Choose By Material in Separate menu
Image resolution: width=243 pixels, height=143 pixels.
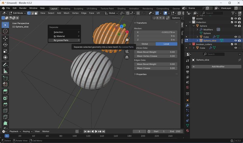[x=64, y=36]
